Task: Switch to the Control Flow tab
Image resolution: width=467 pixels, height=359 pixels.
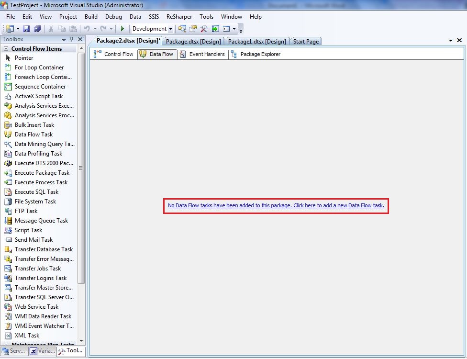Action: pyautogui.click(x=114, y=54)
